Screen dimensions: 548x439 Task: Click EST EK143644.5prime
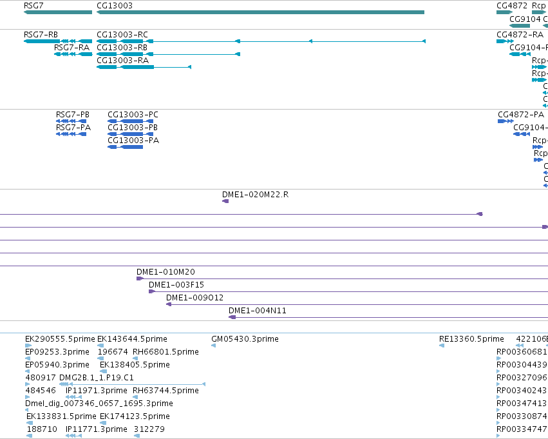tap(100, 346)
